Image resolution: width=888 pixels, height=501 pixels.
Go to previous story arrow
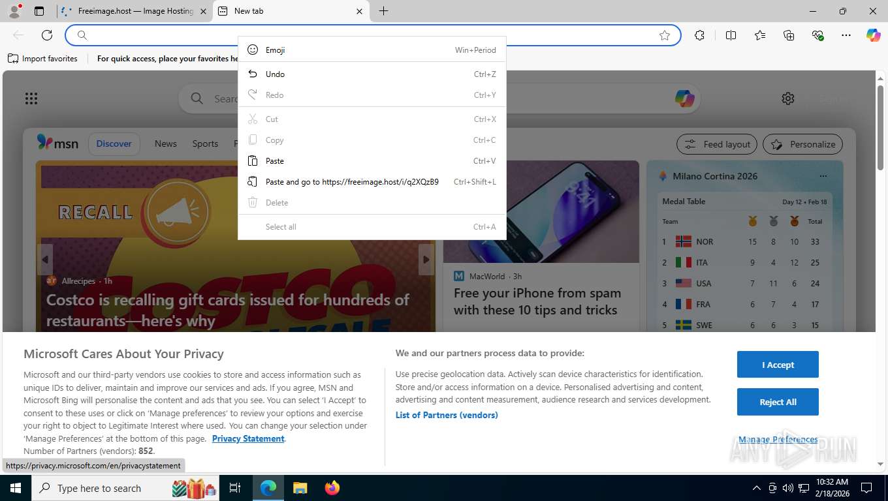click(x=45, y=260)
